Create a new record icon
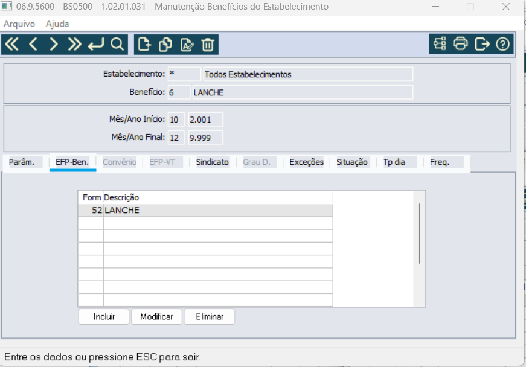526x367 pixels. point(144,44)
